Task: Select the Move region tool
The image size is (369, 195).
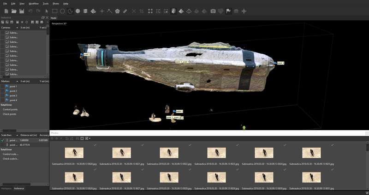Action: [77, 11]
